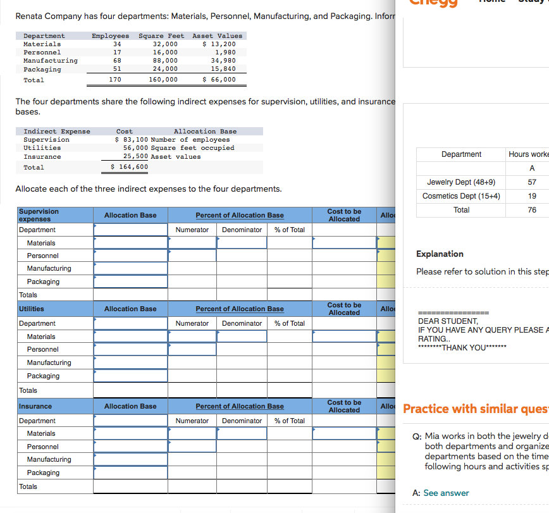The width and height of the screenshot is (549, 513).
Task: Click the 'Insurance' section header cell
Action: [x=55, y=406]
